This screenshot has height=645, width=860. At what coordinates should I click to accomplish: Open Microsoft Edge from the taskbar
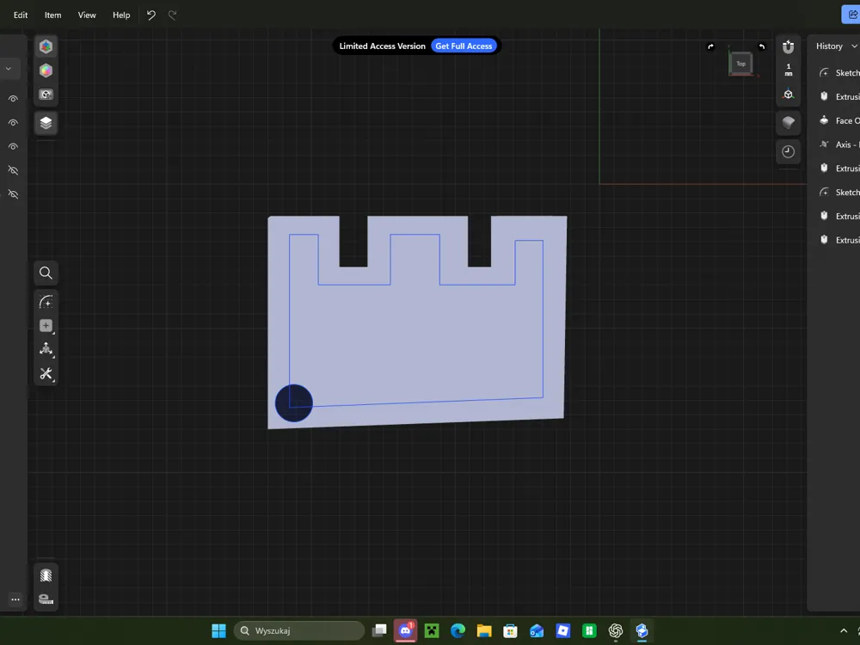pyautogui.click(x=458, y=630)
